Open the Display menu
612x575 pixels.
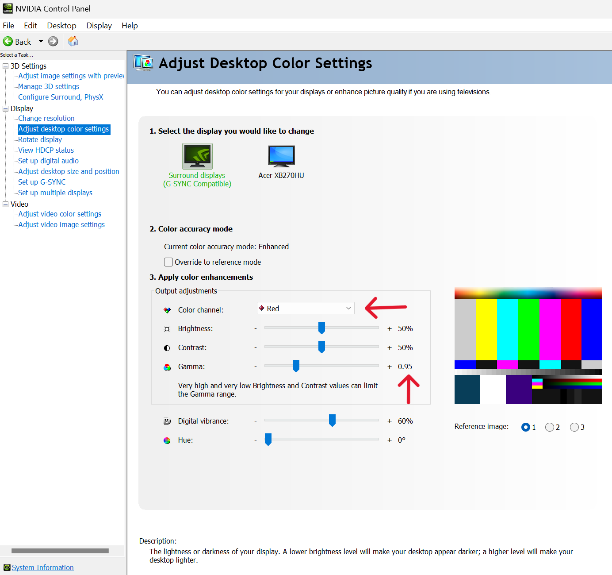tap(98, 25)
